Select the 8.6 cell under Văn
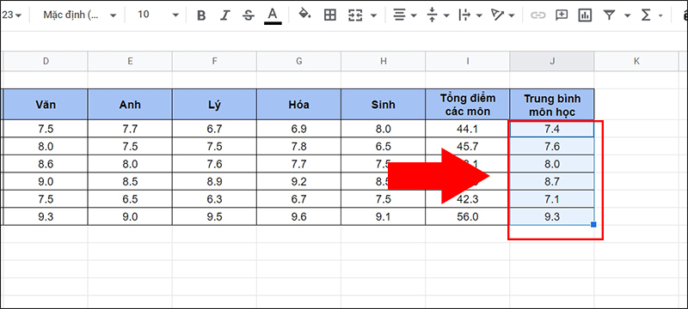The image size is (688, 309). (46, 164)
